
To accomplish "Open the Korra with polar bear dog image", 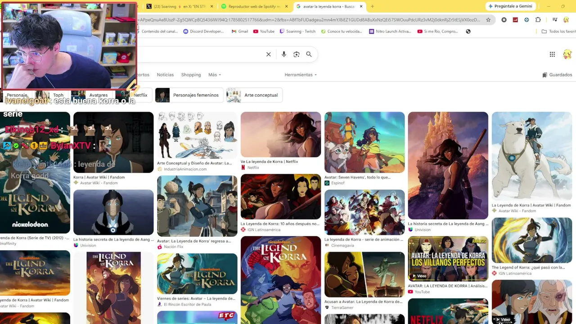I will coord(532,156).
